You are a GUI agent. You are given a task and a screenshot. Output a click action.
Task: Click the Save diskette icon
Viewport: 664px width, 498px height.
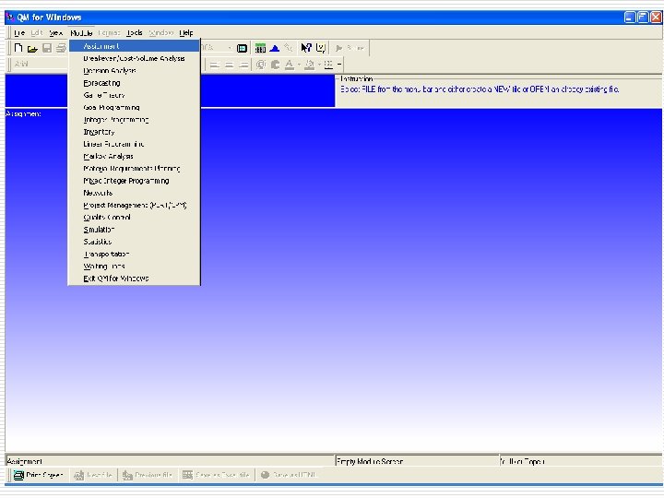pos(47,48)
